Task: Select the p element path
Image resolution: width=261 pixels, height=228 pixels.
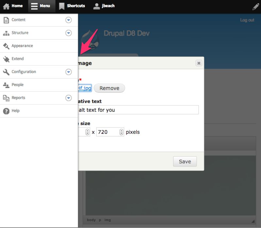Action: point(100,220)
